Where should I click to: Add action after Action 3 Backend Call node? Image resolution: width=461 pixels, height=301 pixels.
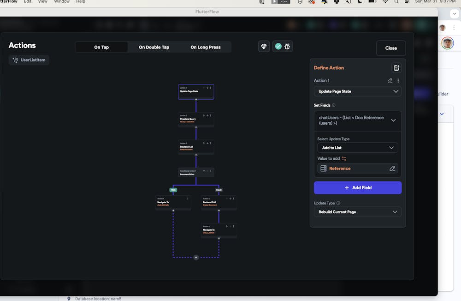pos(196,155)
